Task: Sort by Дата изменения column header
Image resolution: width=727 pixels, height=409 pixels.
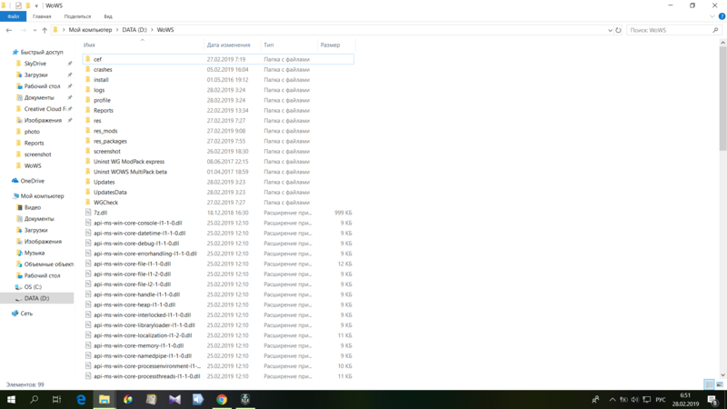Action: 233,45
